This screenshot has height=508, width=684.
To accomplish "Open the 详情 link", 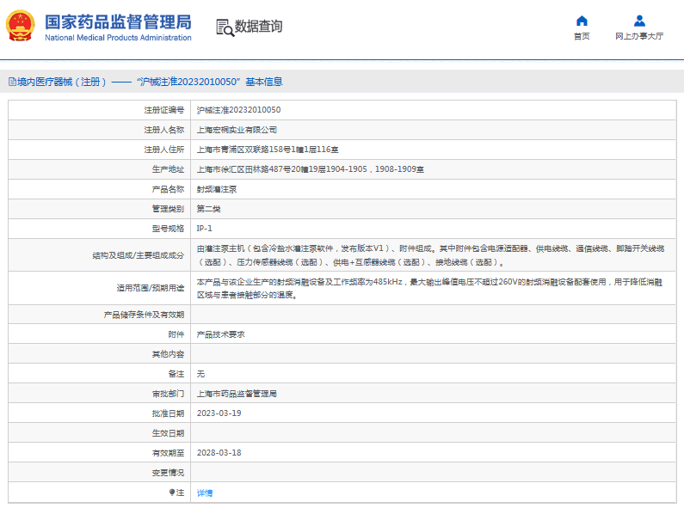I will tap(205, 493).
